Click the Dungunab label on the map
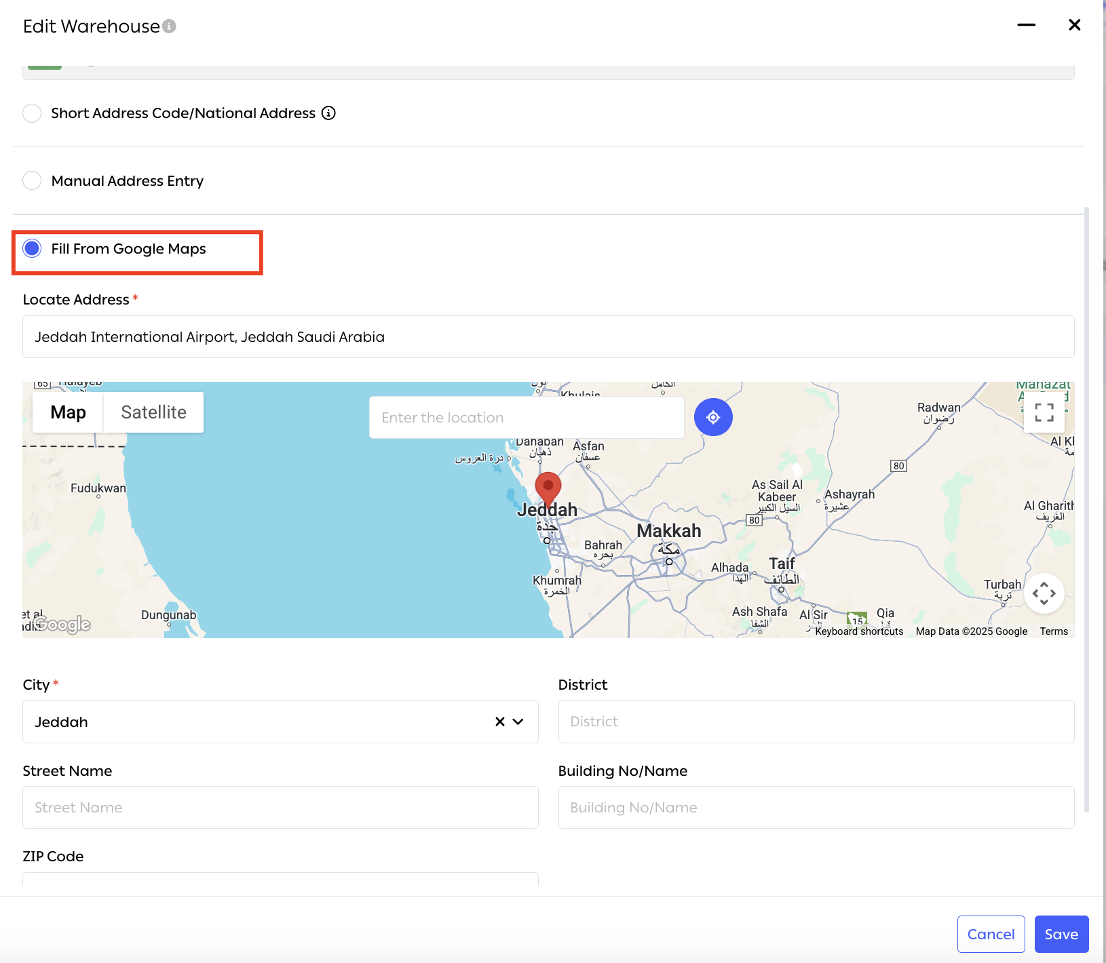Image resolution: width=1106 pixels, height=963 pixels. (x=169, y=615)
